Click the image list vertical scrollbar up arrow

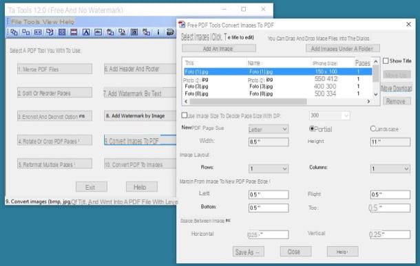(x=376, y=62)
